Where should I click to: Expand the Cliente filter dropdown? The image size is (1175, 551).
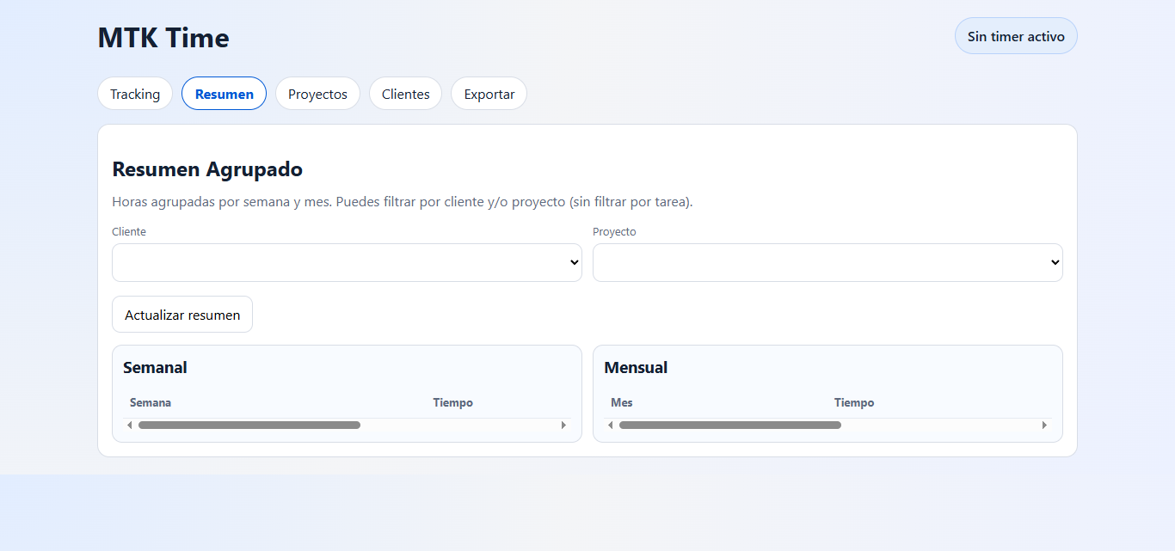point(347,262)
